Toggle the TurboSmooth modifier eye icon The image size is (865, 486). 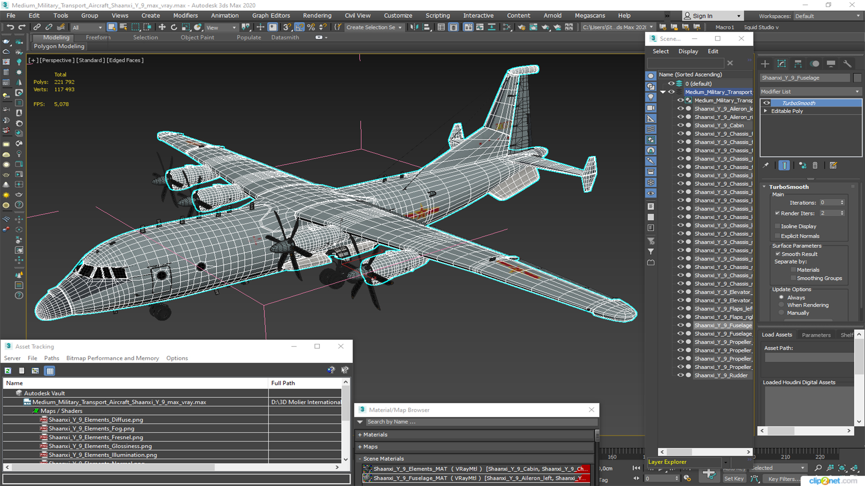(766, 103)
